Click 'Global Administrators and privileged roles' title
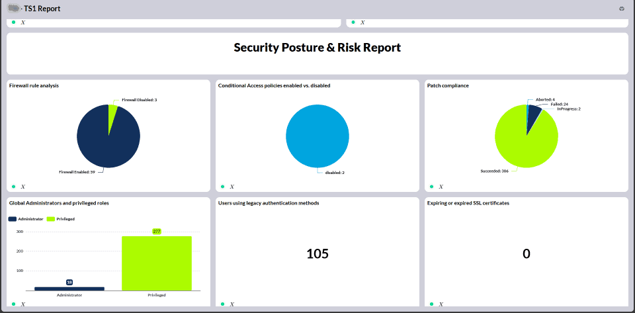The image size is (635, 313). (x=59, y=203)
